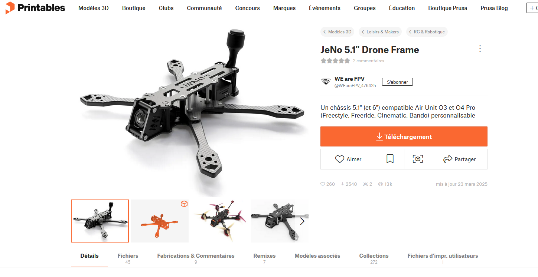538x277 pixels.
Task: Go back to Modèles 3D breadcrumb
Action: click(337, 32)
